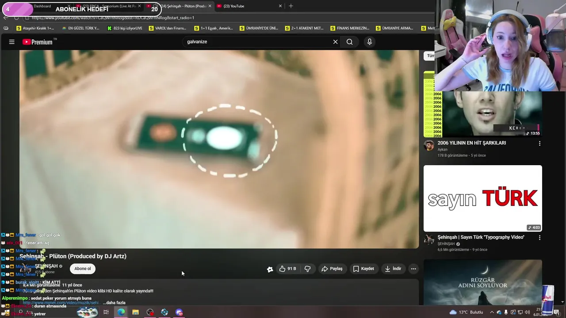The width and height of the screenshot is (566, 318).
Task: Click İndir download button
Action: click(393, 269)
